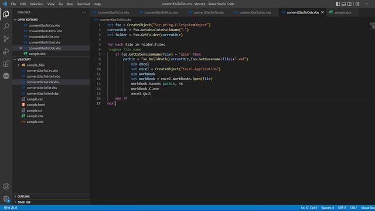Open the Search view in activity bar

coord(6,26)
